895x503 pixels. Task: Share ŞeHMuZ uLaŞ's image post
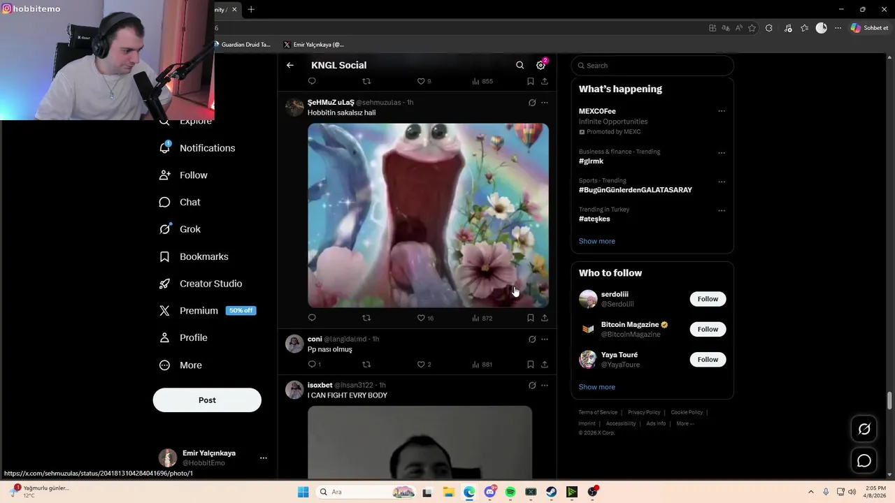tap(545, 318)
